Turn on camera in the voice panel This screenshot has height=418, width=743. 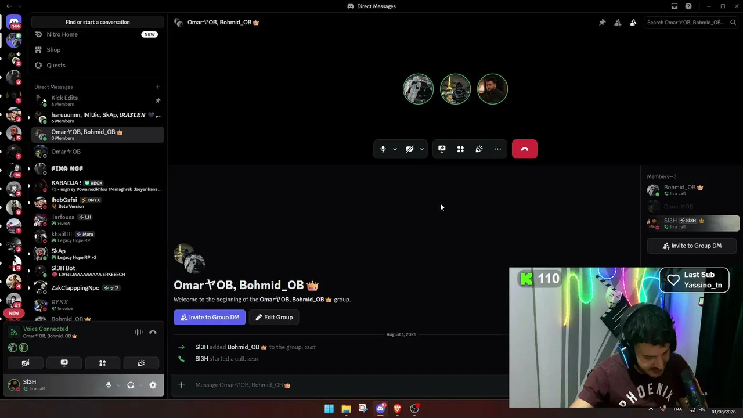26,363
